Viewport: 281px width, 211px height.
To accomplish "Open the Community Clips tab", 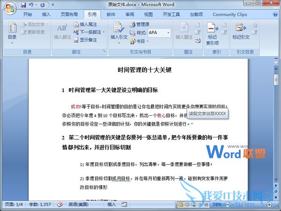I will (x=230, y=15).
